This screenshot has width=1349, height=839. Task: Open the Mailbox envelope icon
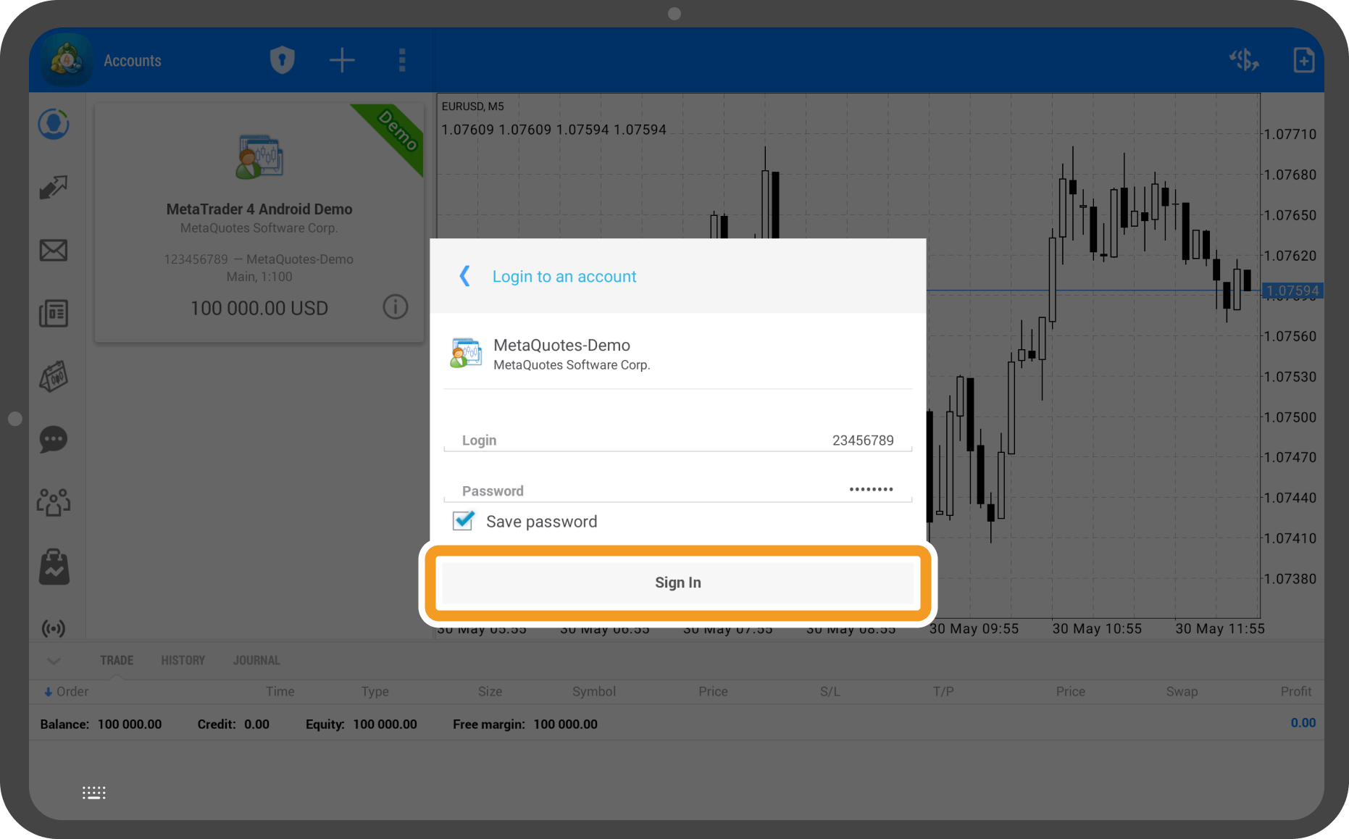click(x=54, y=251)
